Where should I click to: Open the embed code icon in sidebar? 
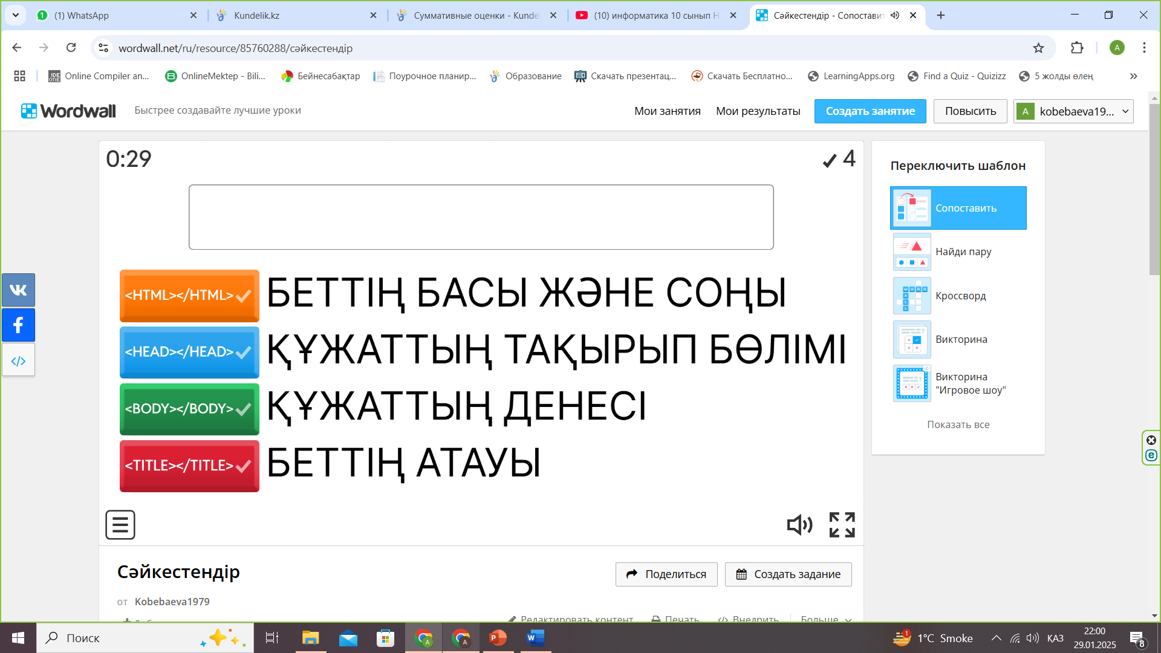(x=18, y=361)
